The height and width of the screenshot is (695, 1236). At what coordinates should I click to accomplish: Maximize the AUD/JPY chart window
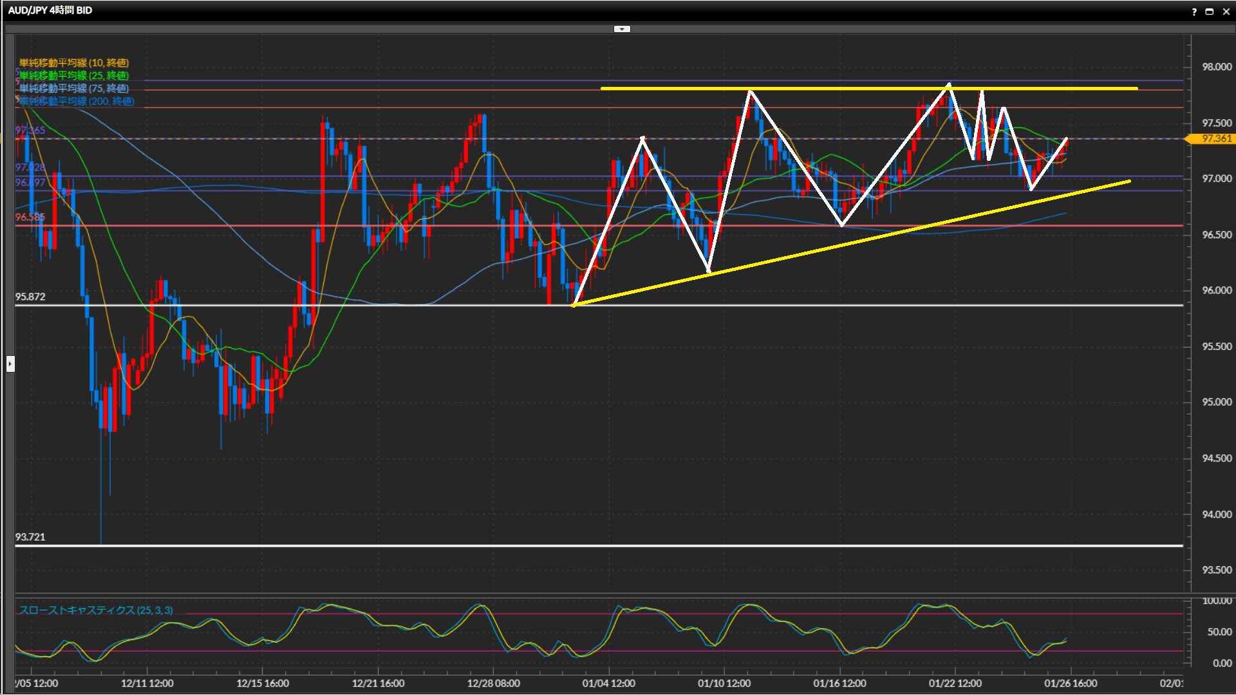tap(1210, 12)
